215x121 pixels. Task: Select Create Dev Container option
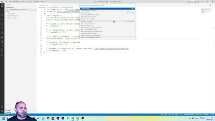coord(107,25)
